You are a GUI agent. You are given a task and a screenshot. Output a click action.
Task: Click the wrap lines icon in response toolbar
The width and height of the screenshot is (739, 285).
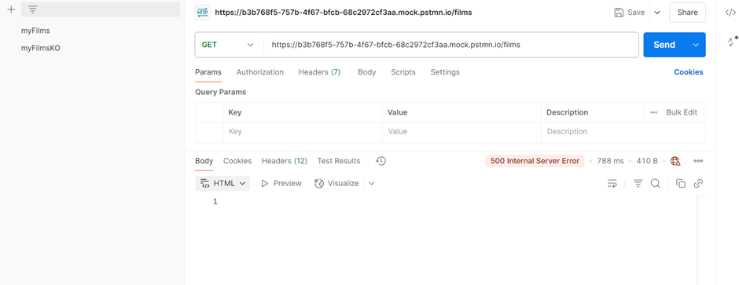click(x=612, y=184)
